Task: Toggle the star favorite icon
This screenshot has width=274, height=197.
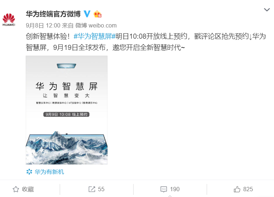Action: pyautogui.click(x=16, y=189)
